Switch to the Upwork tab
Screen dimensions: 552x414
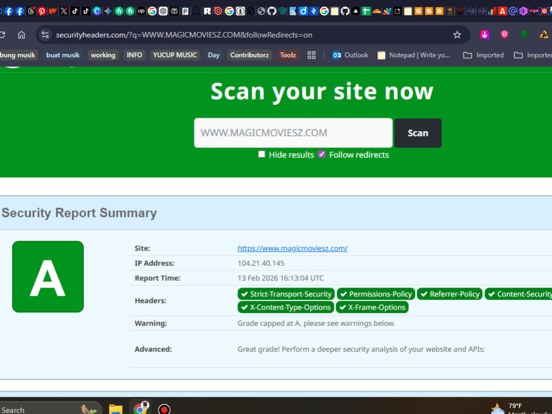[x=141, y=11]
